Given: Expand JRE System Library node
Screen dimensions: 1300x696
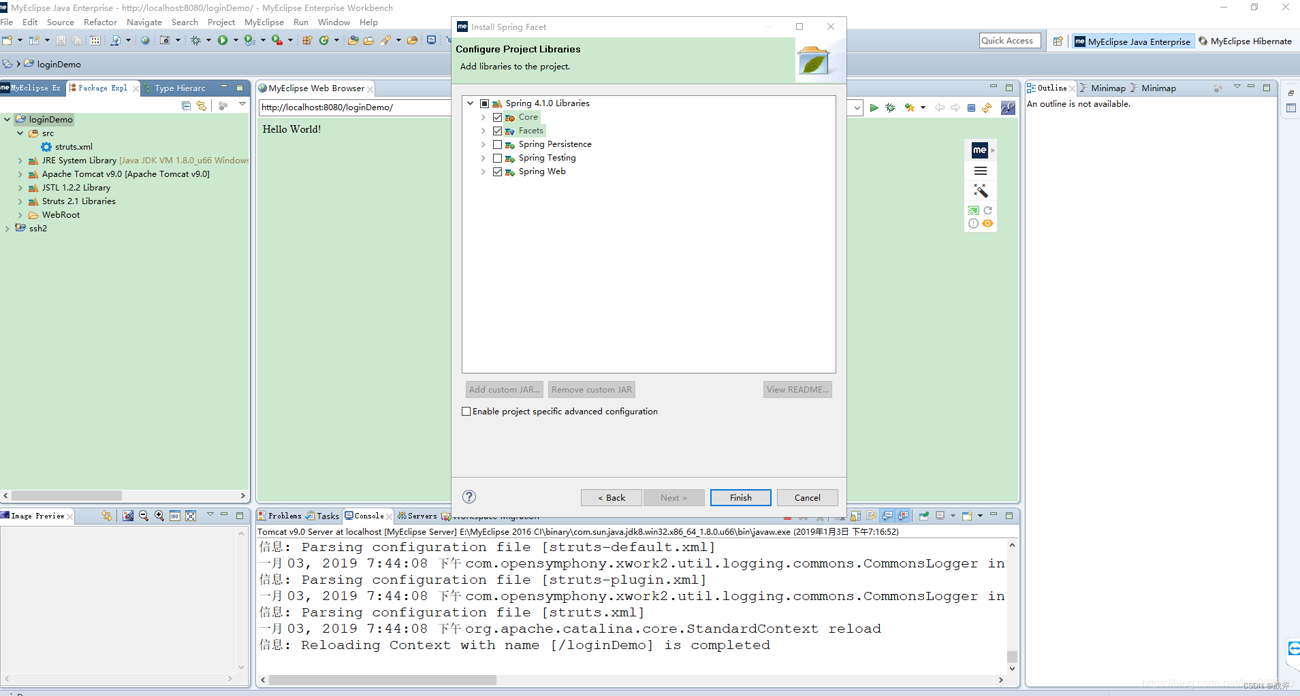Looking at the screenshot, I should (x=20, y=161).
